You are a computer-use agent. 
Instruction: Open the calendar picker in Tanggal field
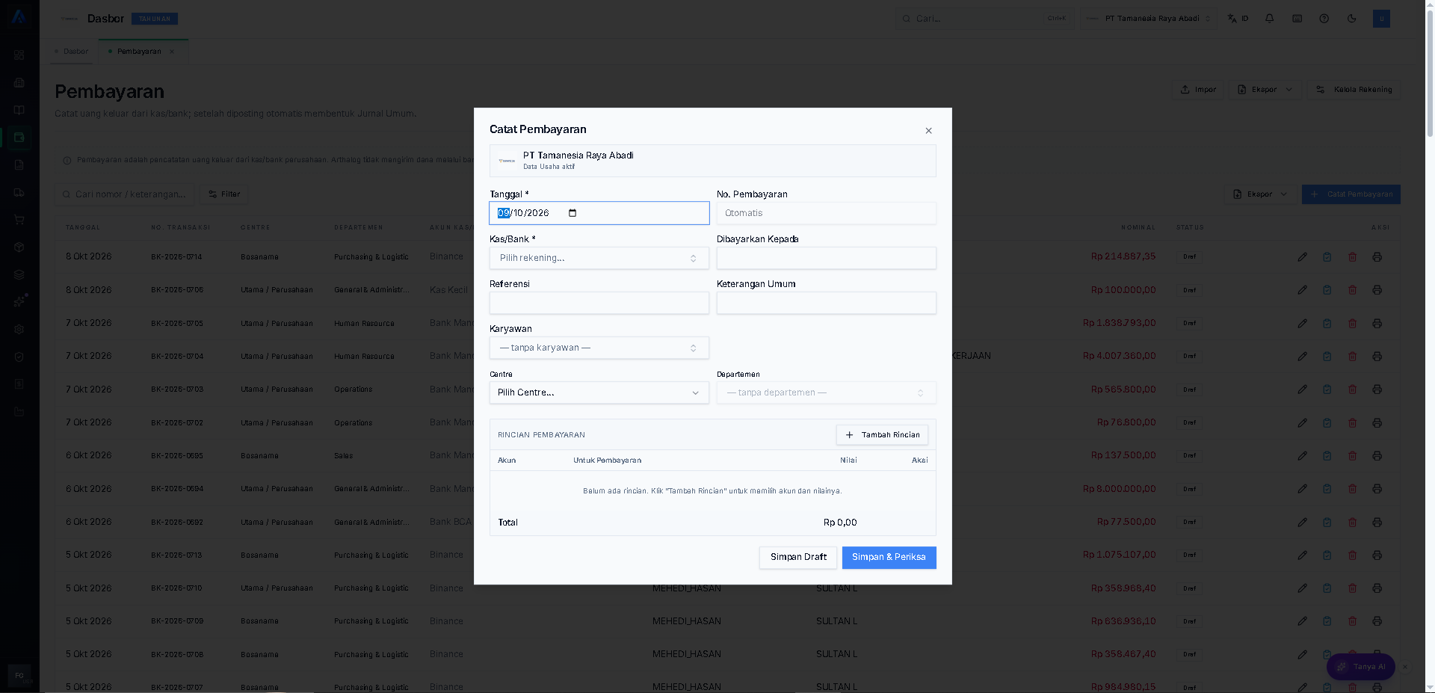point(573,213)
